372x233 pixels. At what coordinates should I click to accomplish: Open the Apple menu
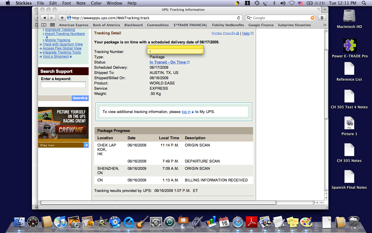coord(8,3)
